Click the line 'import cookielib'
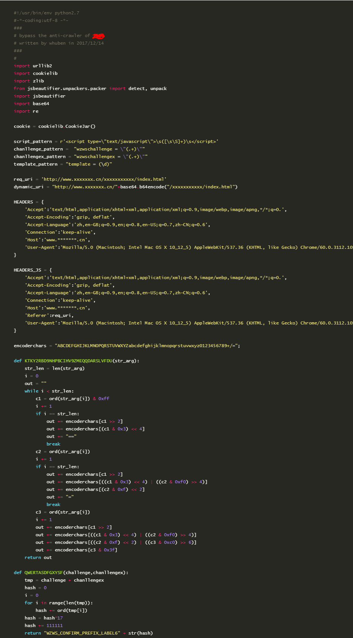Image resolution: width=353 pixels, height=638 pixels. point(36,73)
